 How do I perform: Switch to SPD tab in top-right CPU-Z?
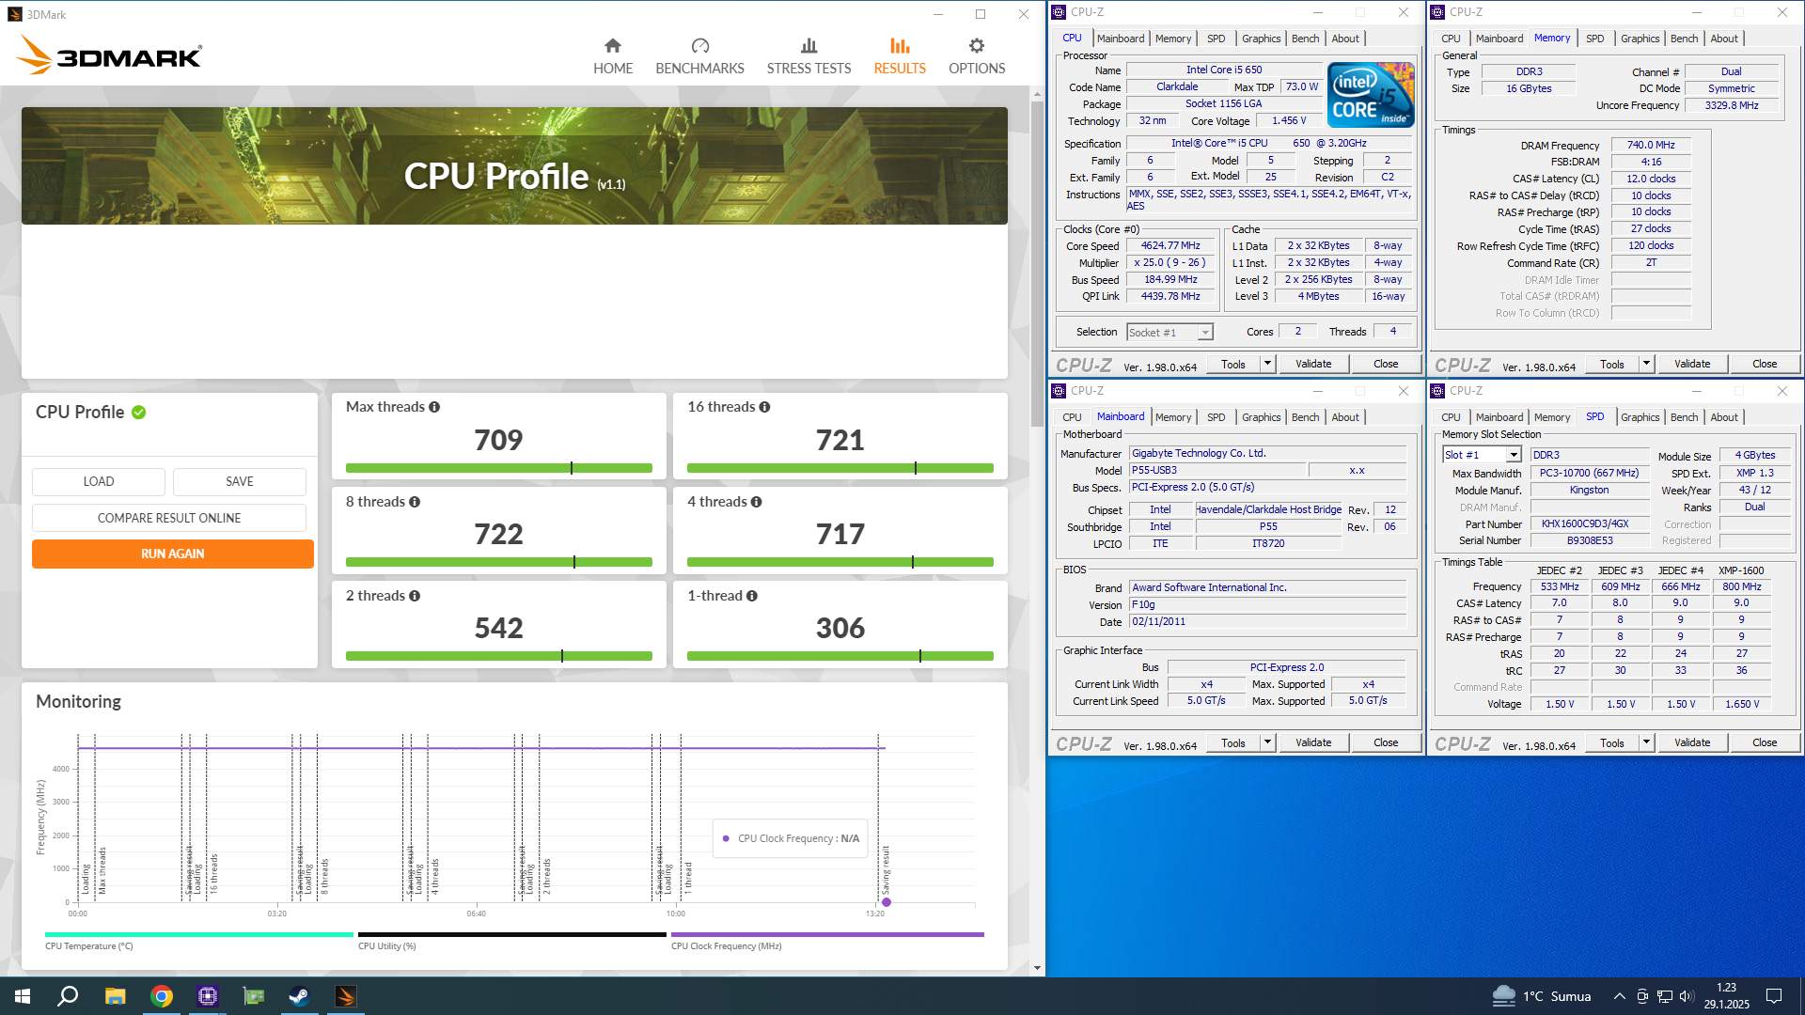[1595, 39]
